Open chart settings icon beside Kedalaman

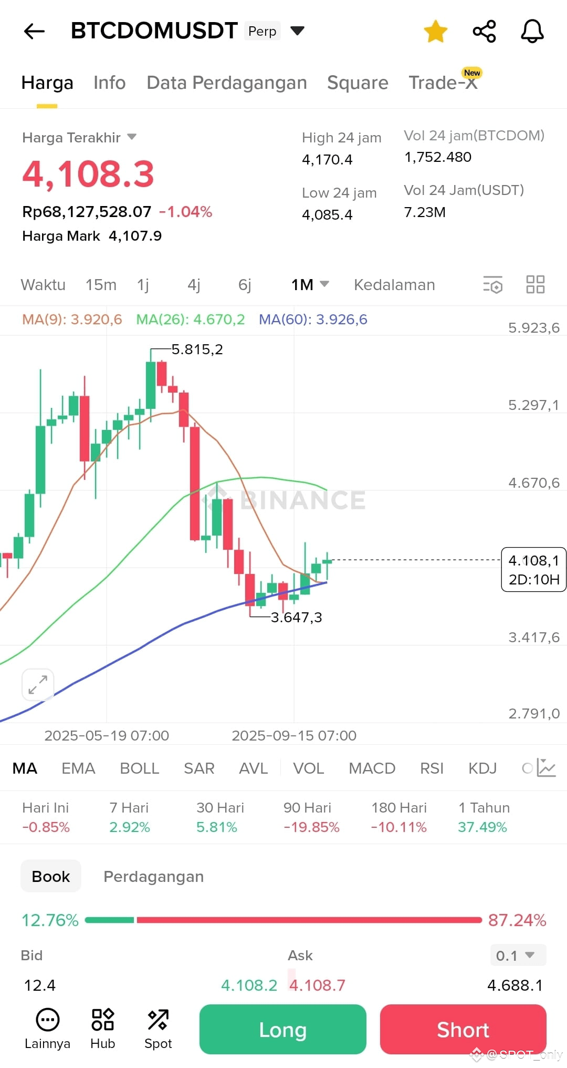tap(493, 284)
